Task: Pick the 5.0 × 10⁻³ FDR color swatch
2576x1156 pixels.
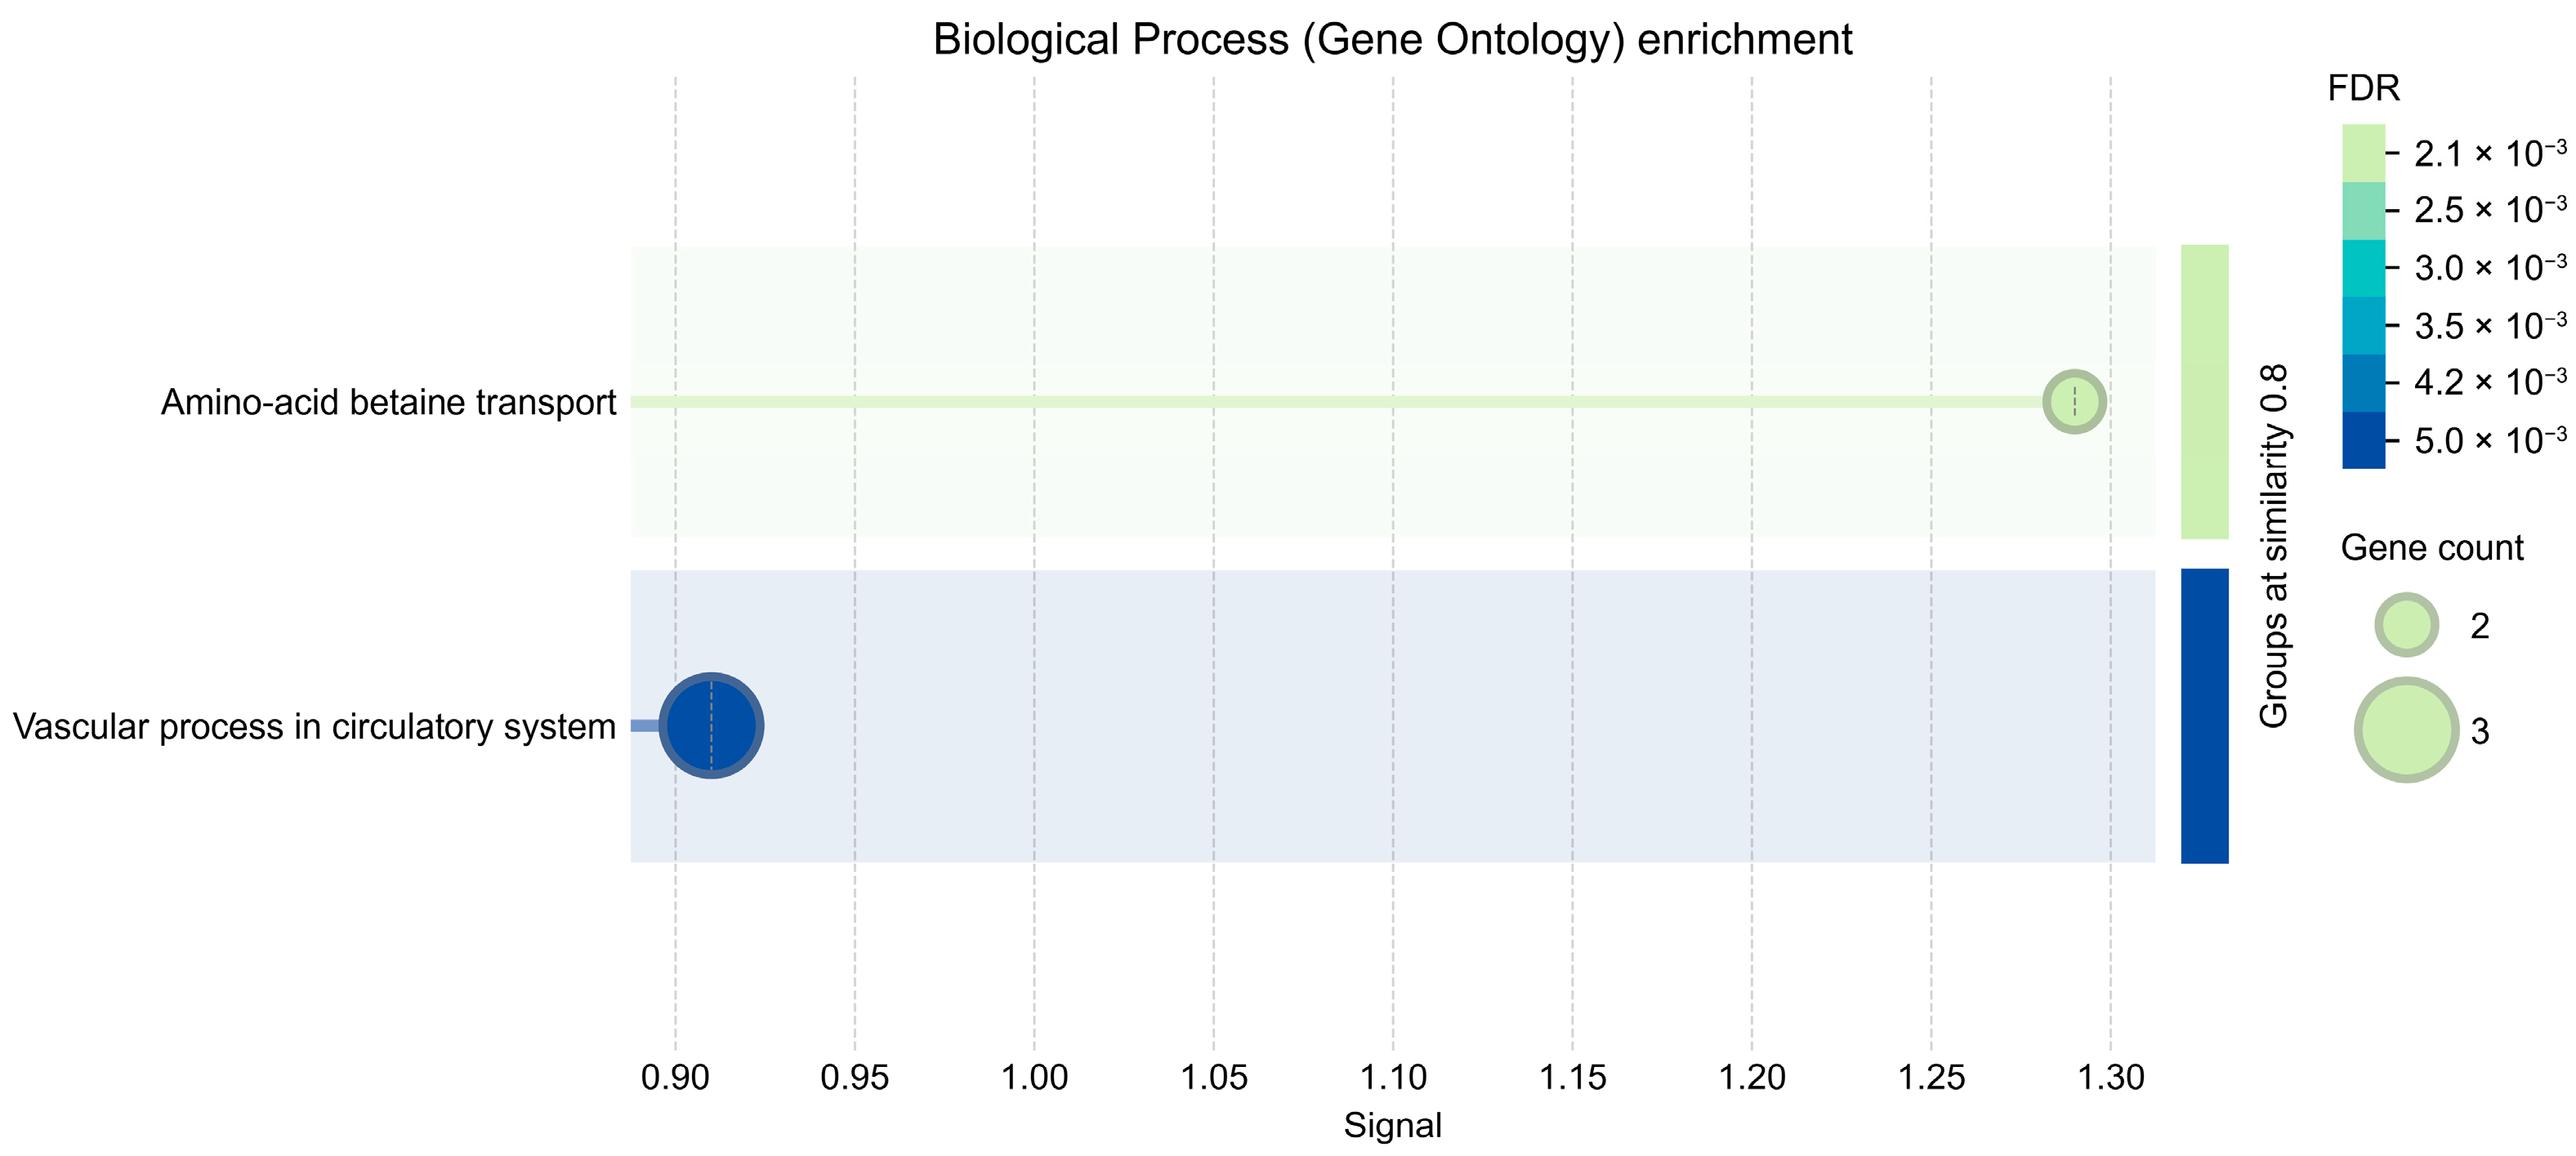Action: pos(2363,440)
